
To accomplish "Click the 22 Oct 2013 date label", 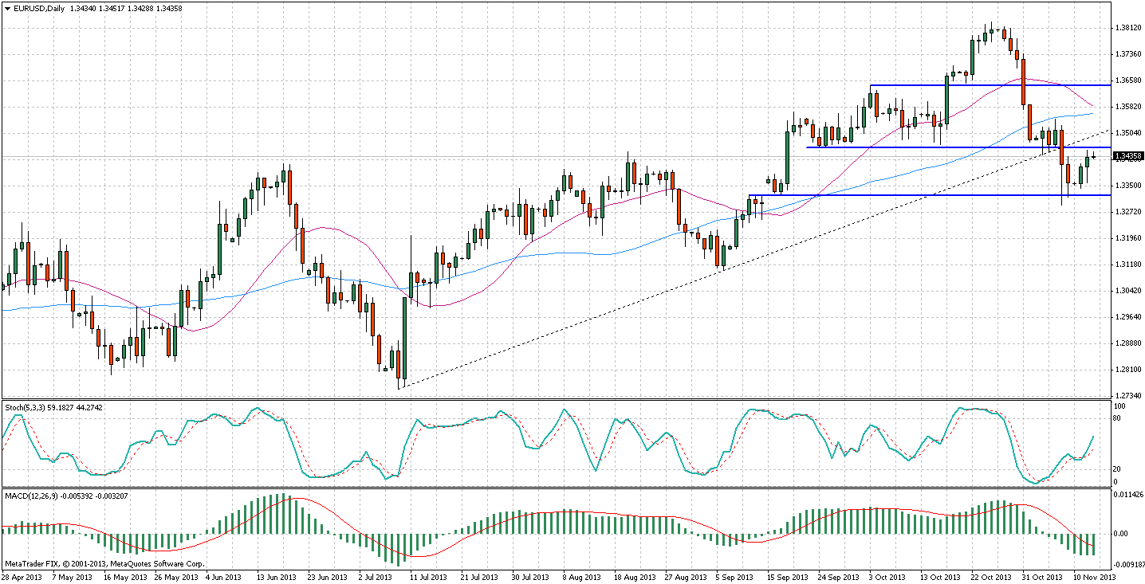I will 993,576.
